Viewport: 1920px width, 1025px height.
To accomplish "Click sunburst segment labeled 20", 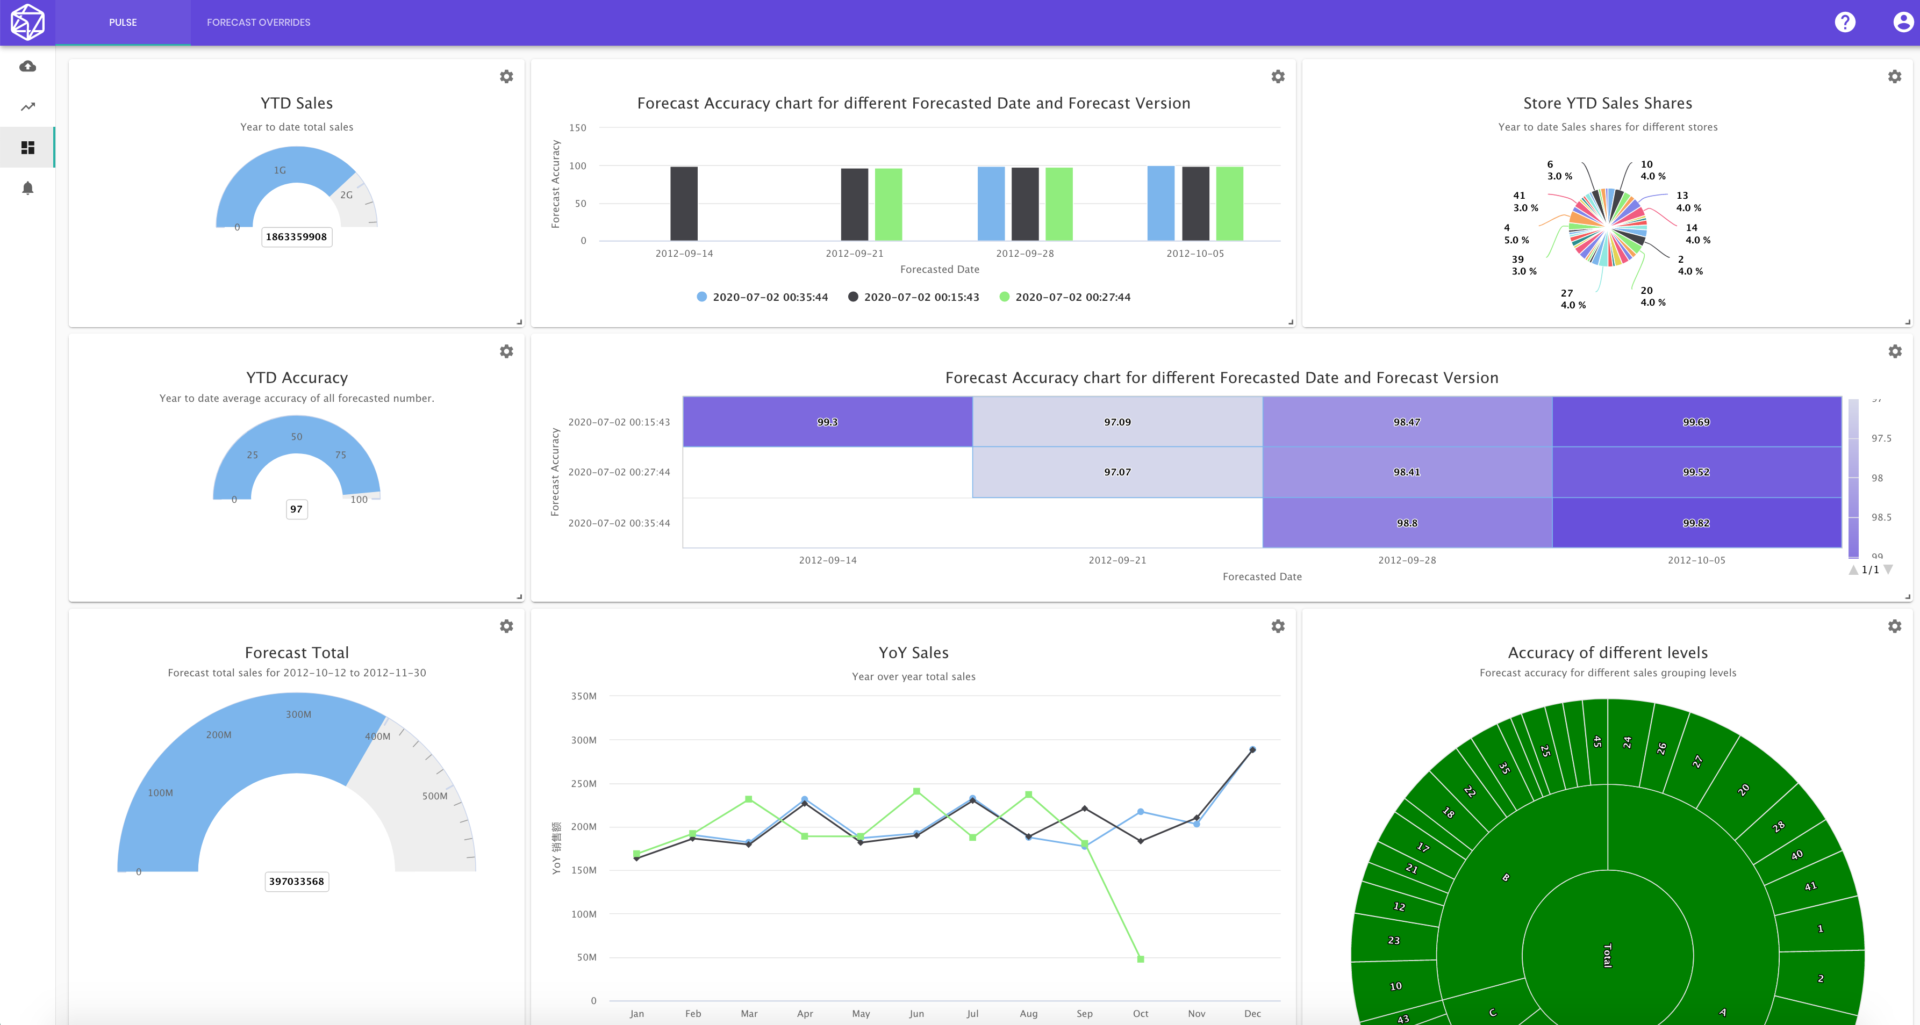I will point(1743,790).
